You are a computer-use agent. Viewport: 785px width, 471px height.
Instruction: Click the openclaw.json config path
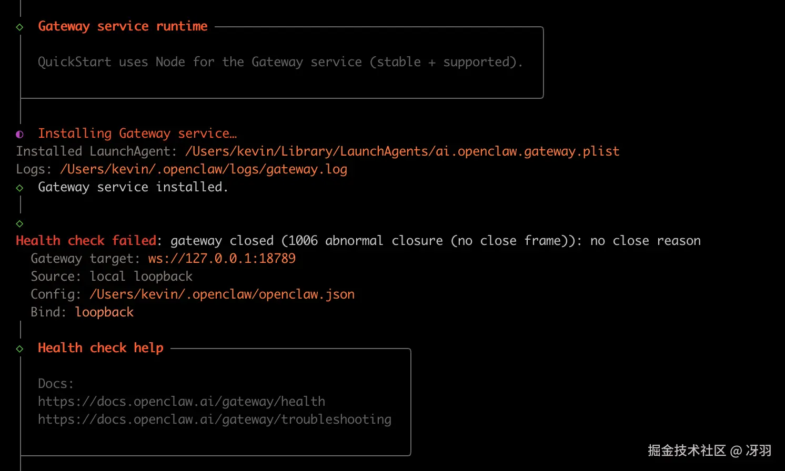click(x=222, y=294)
